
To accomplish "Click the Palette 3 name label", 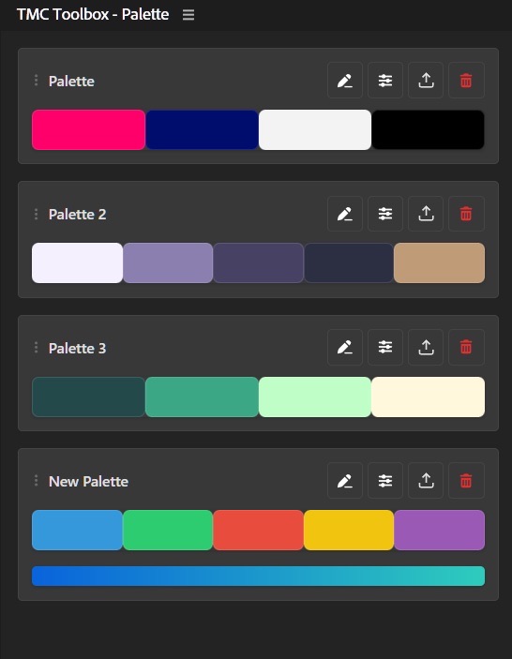I will (77, 348).
